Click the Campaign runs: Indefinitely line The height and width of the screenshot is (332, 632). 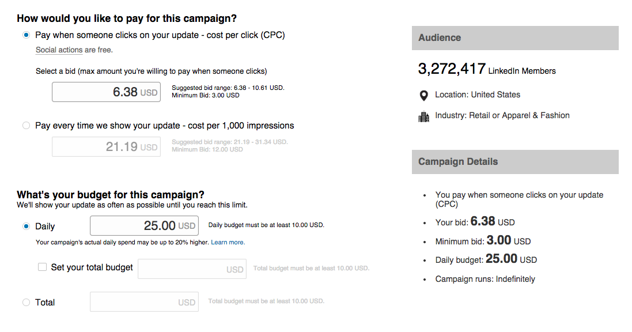pyautogui.click(x=485, y=280)
